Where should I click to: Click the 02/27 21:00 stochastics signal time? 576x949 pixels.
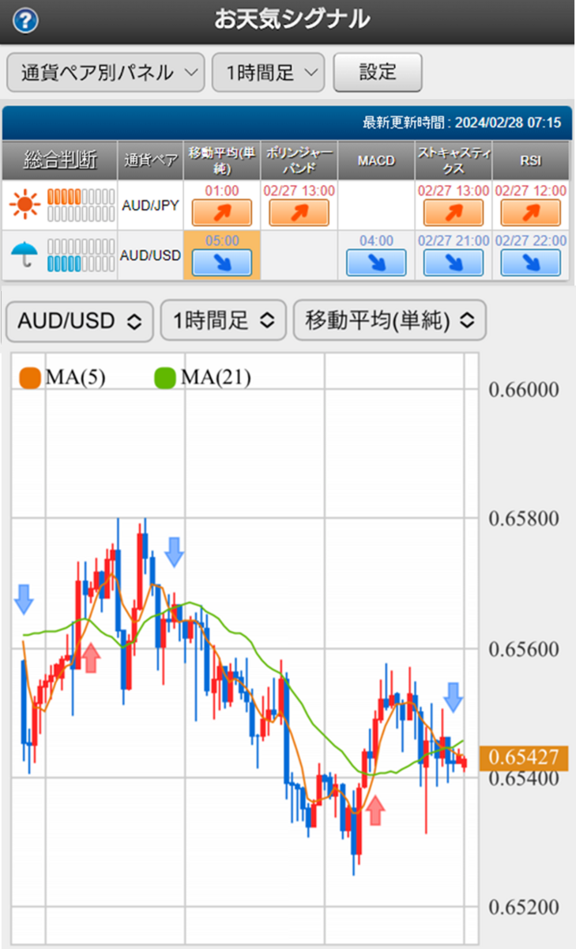454,240
